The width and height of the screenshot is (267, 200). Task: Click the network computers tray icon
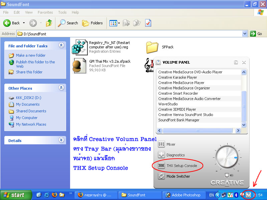pyautogui.click(x=224, y=195)
